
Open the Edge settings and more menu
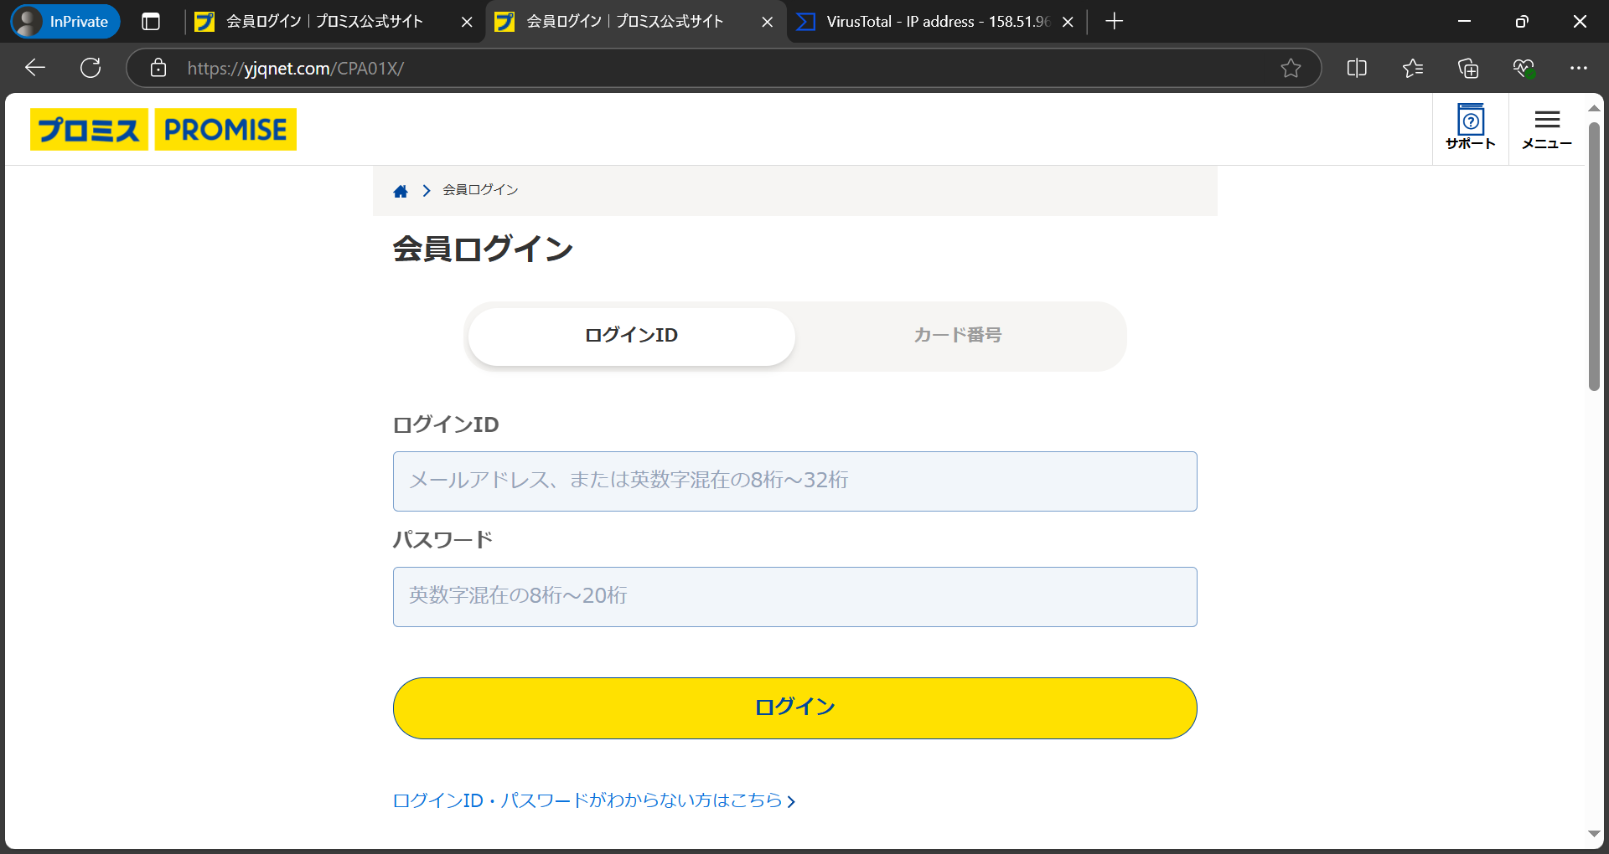1579,68
